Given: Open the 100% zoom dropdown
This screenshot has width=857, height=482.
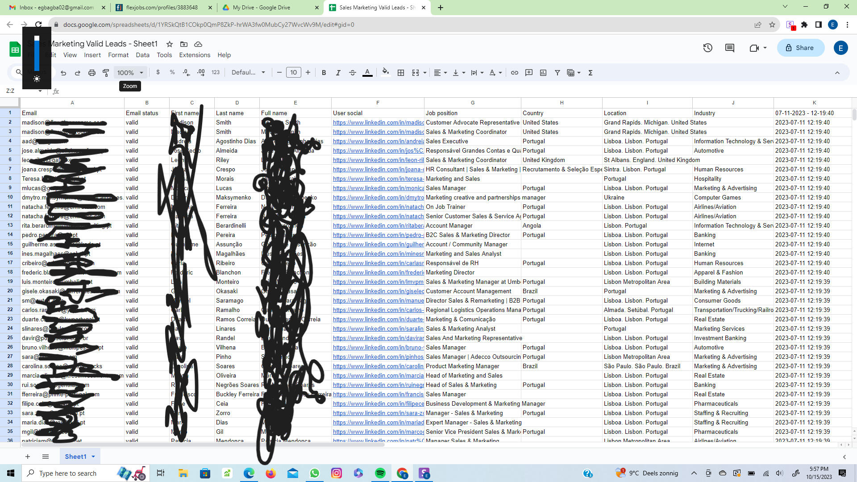Looking at the screenshot, I should (x=130, y=73).
